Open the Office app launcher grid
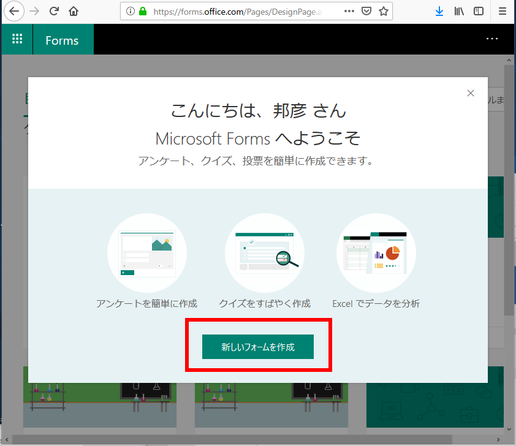The image size is (516, 446). [17, 39]
